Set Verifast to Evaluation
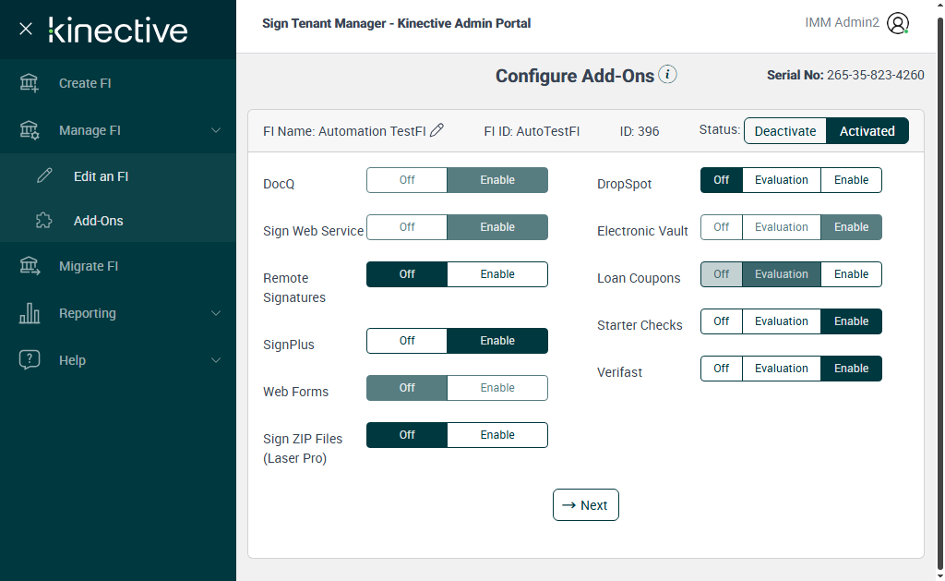This screenshot has width=945, height=581. coord(781,368)
